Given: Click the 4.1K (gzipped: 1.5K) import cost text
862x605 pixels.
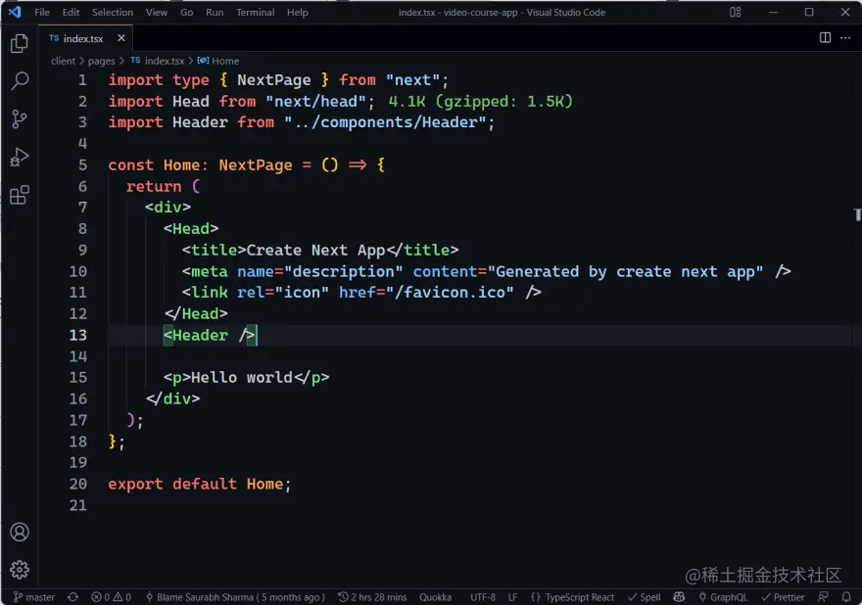Looking at the screenshot, I should [481, 102].
